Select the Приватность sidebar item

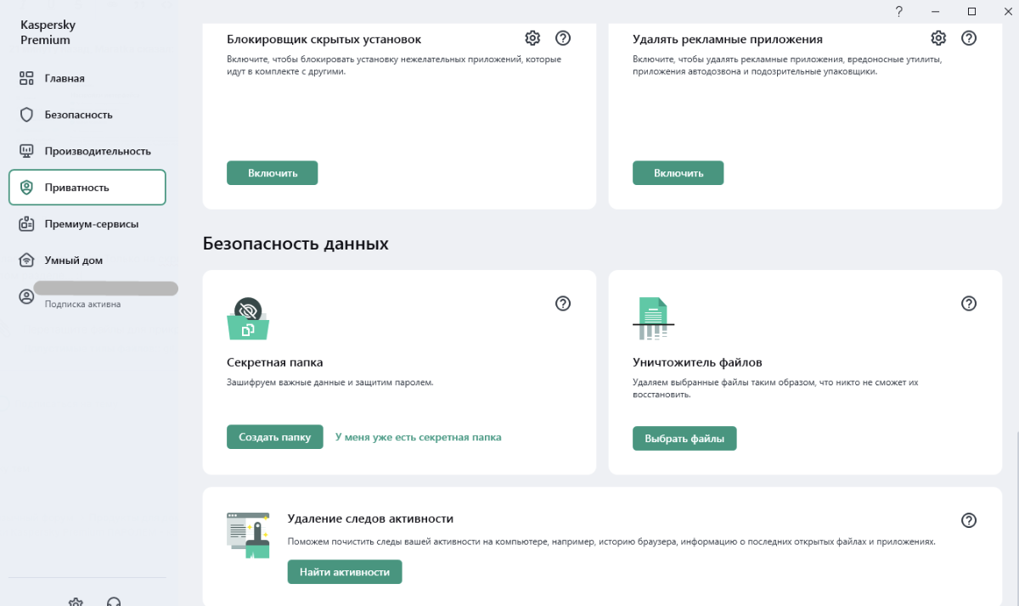click(87, 188)
